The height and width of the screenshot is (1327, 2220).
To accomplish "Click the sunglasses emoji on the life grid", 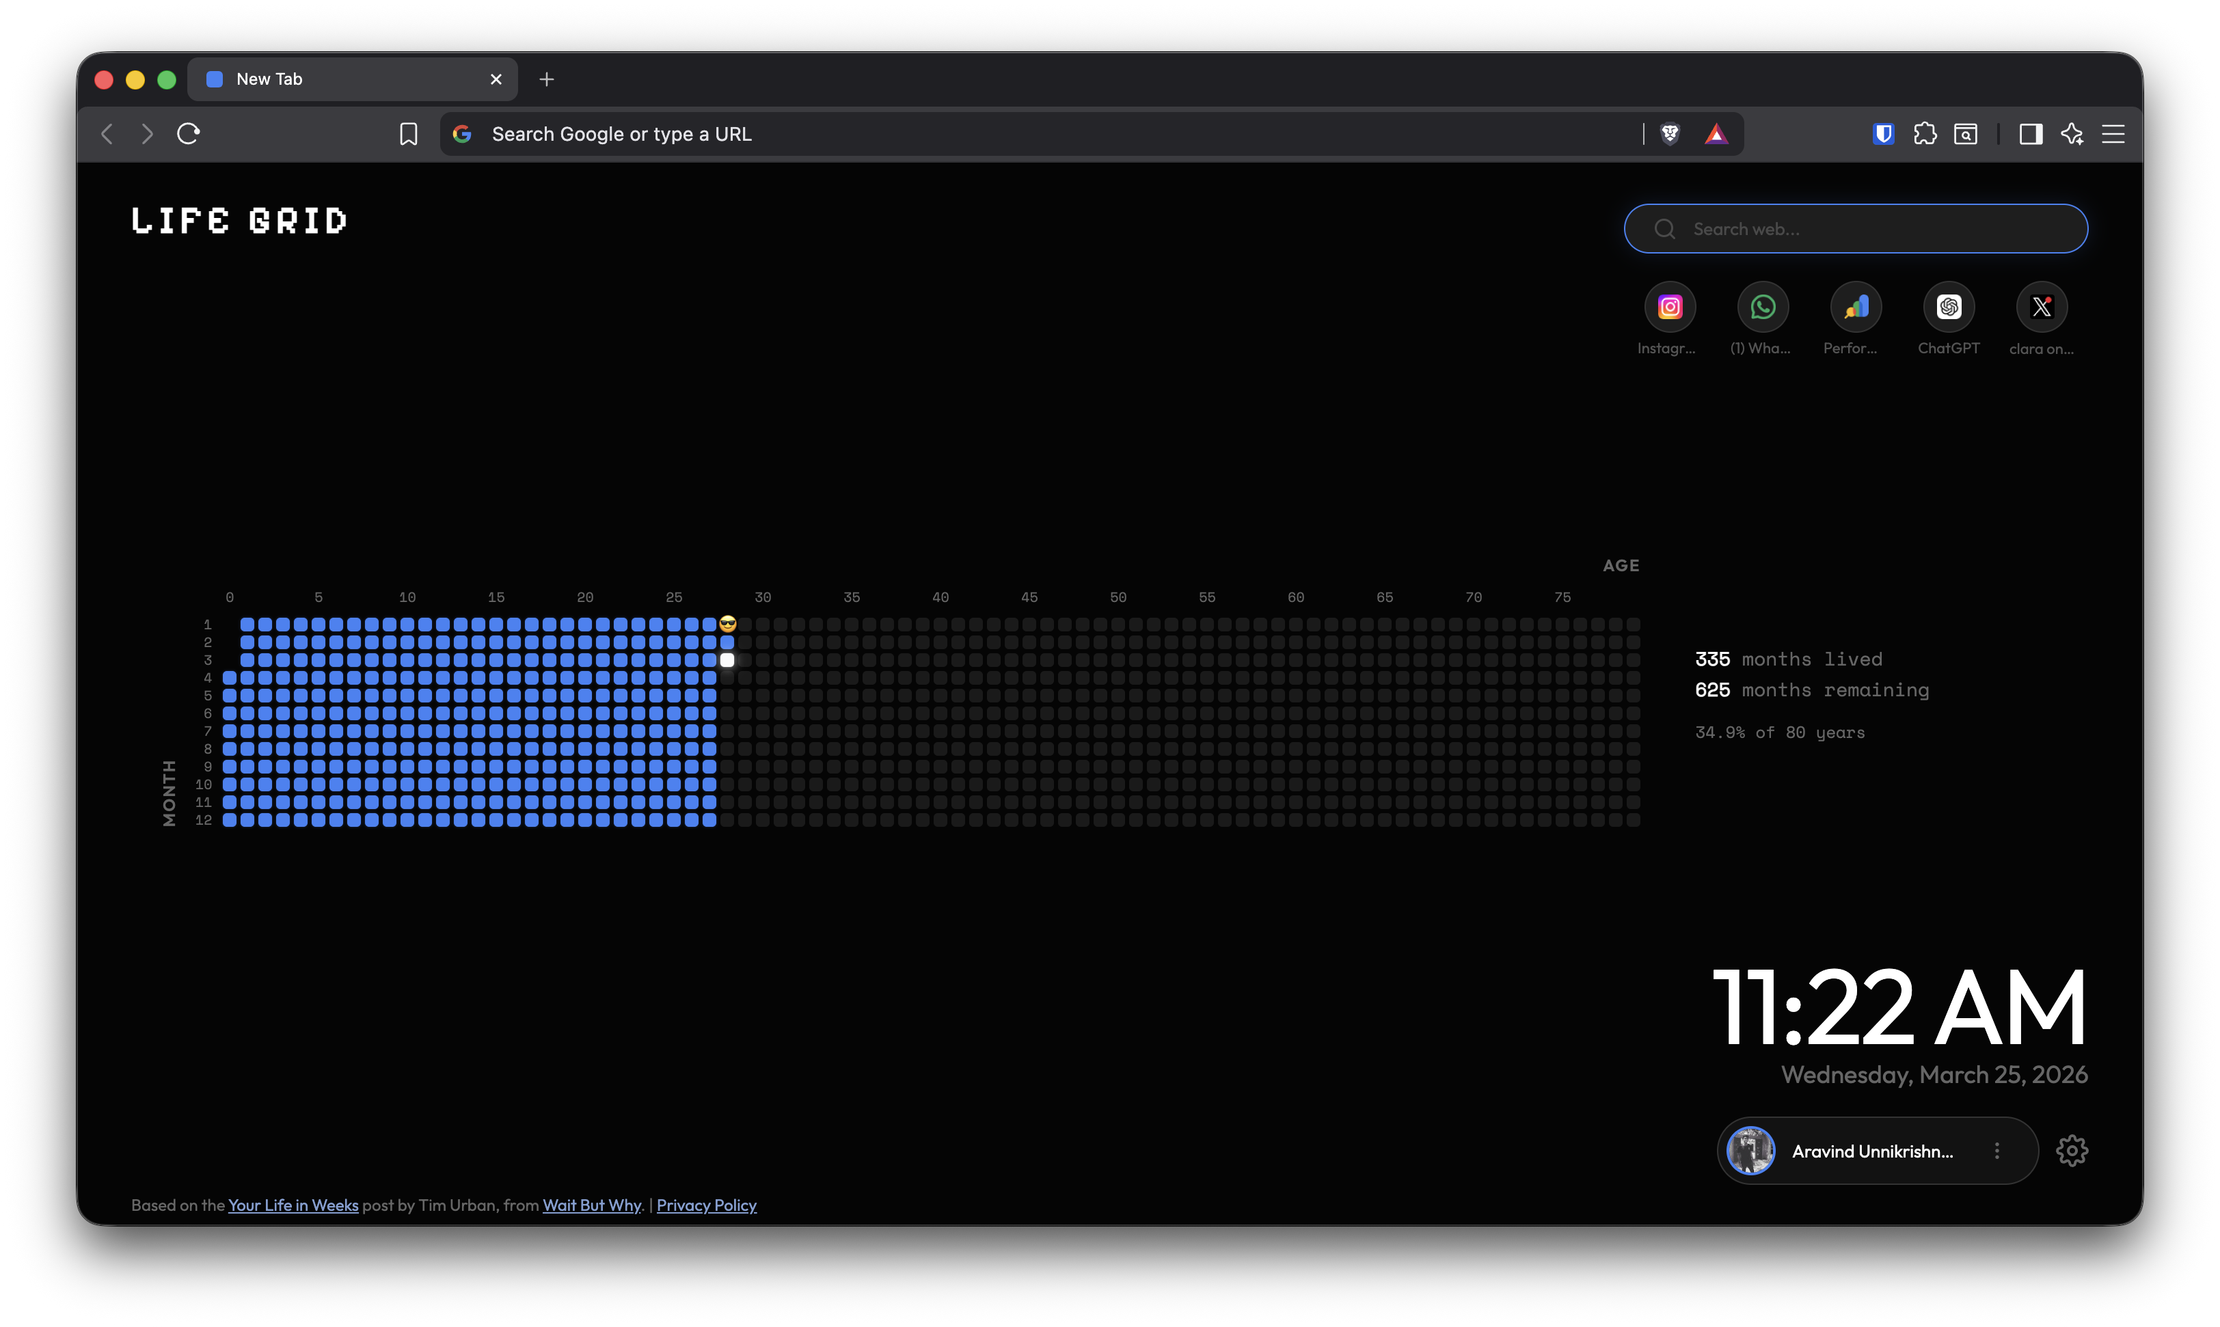I will click(x=727, y=623).
